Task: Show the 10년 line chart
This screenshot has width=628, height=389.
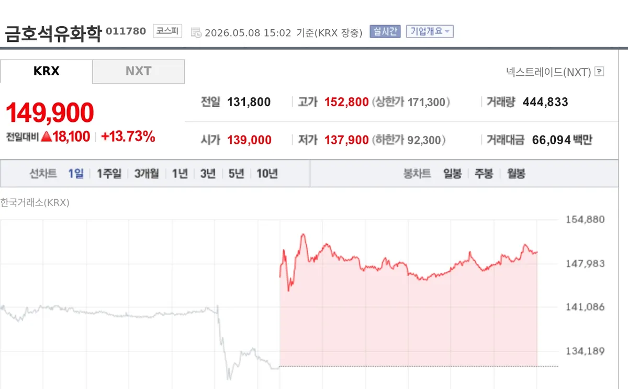Action: tap(267, 174)
